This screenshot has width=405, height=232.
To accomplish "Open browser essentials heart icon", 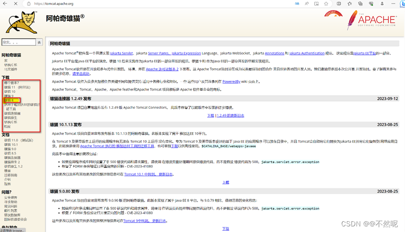I will pos(371,4).
